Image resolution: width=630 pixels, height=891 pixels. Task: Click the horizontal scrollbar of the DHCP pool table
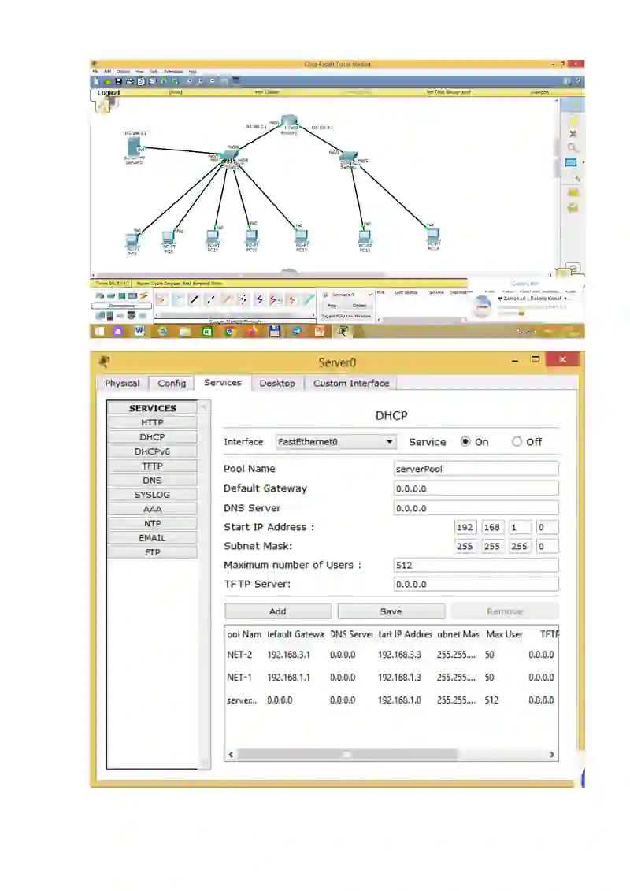pos(346,755)
